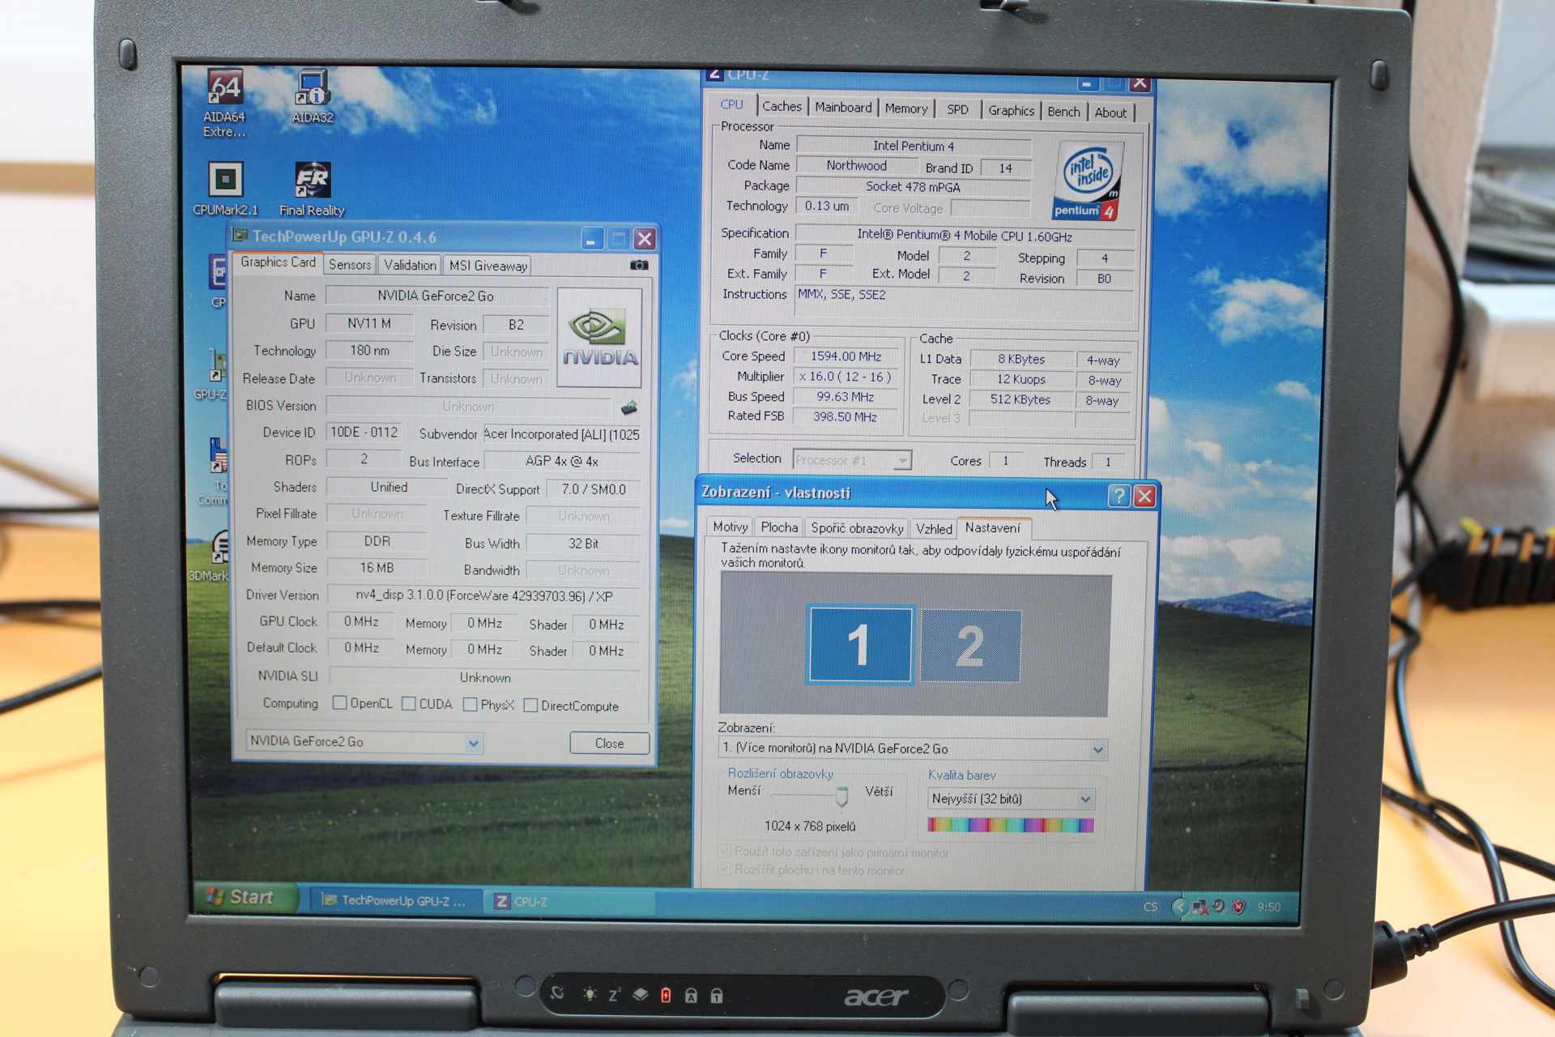Image resolution: width=1555 pixels, height=1037 pixels.
Task: Click the Core Speed value 1594.00 MHz
Action: [x=846, y=356]
